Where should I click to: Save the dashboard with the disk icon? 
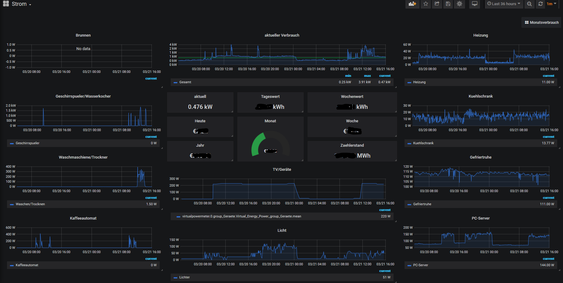coord(448,4)
